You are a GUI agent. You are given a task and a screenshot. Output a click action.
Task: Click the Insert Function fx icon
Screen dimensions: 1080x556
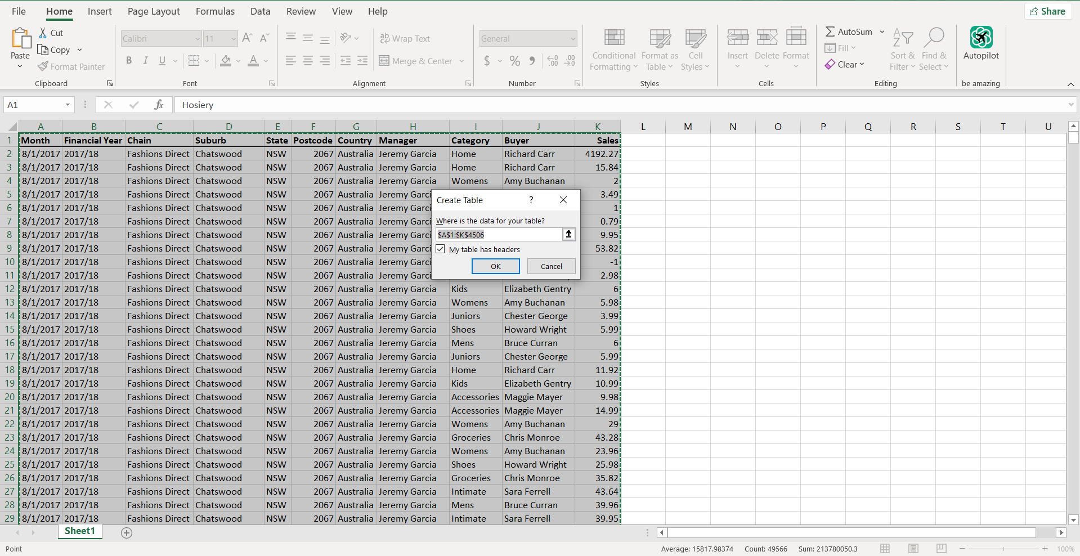[159, 105]
